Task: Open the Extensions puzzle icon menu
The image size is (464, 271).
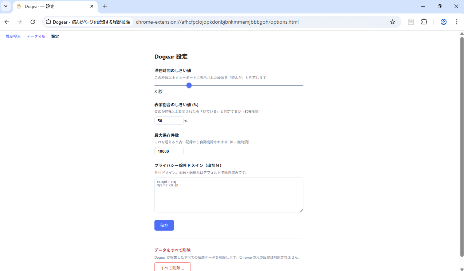Action: tap(424, 22)
